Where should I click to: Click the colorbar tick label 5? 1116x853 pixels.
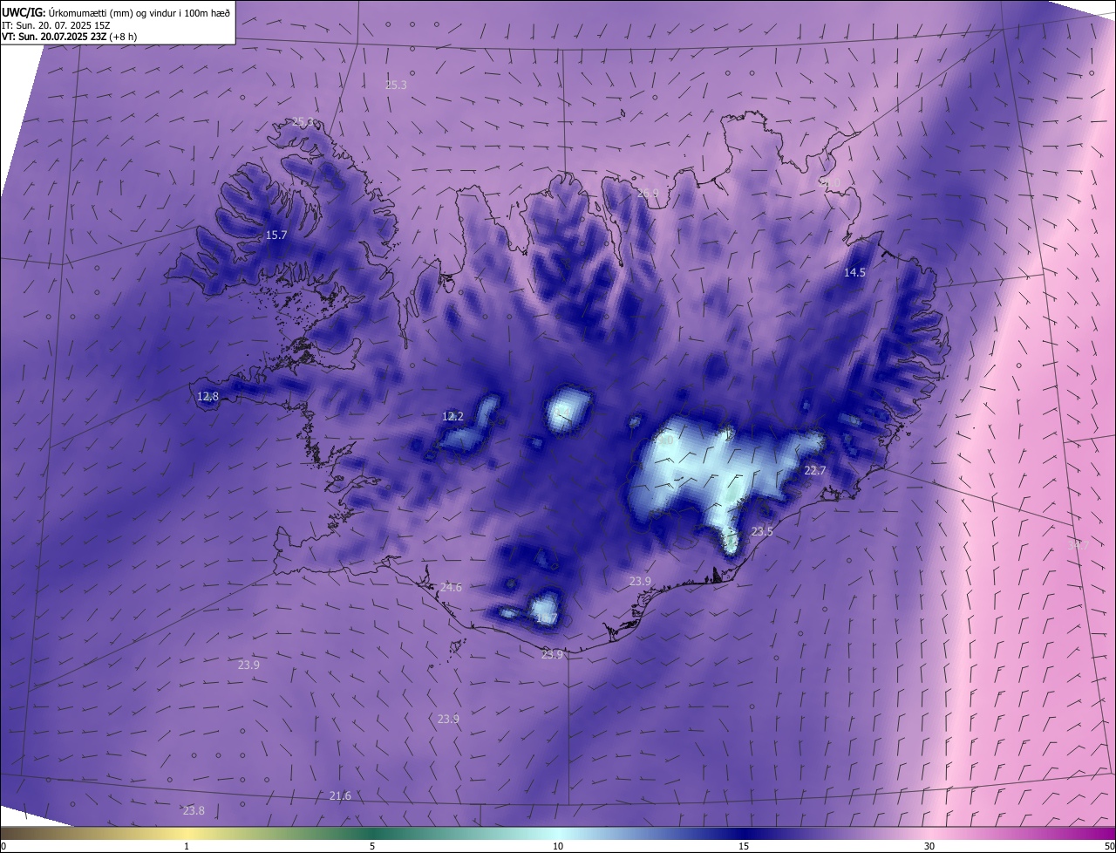tap(372, 846)
